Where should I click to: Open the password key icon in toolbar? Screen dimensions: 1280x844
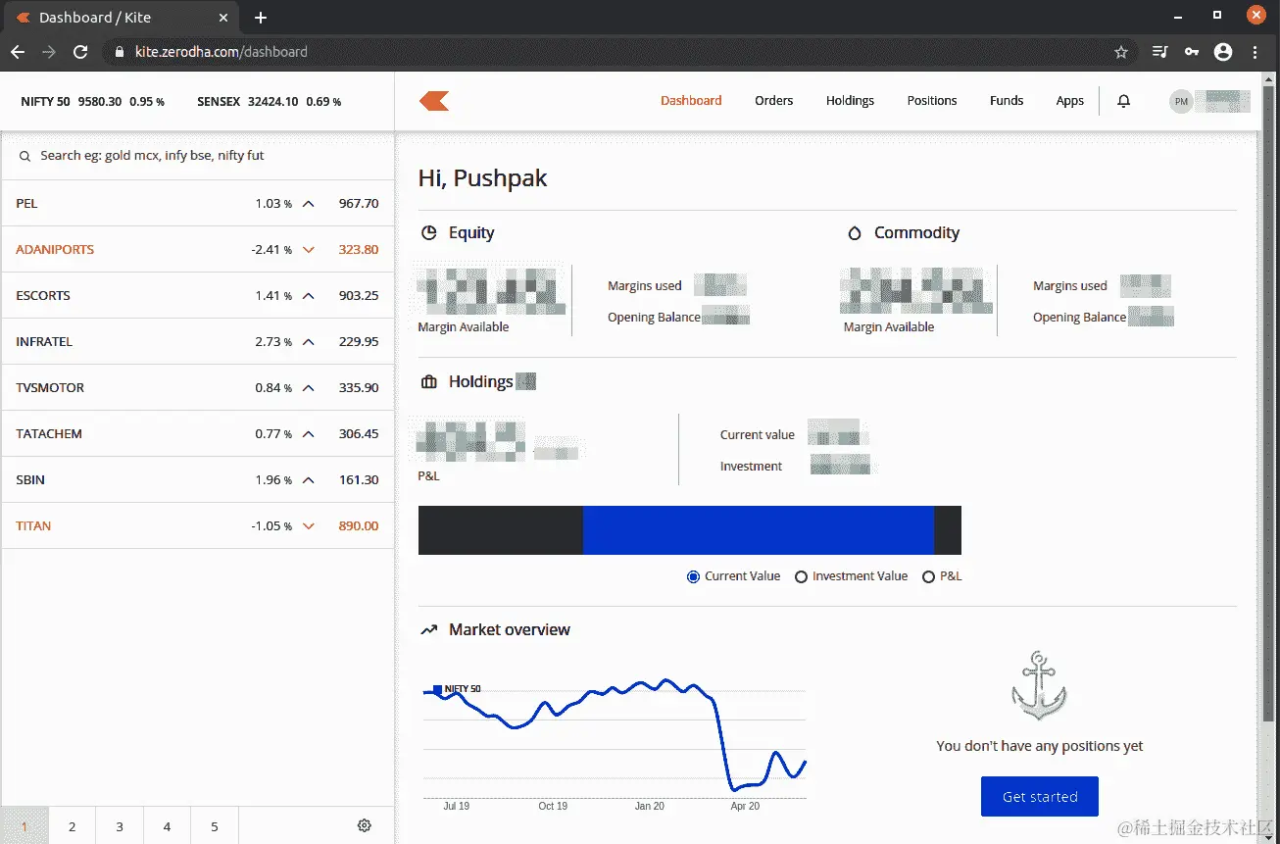(1191, 52)
